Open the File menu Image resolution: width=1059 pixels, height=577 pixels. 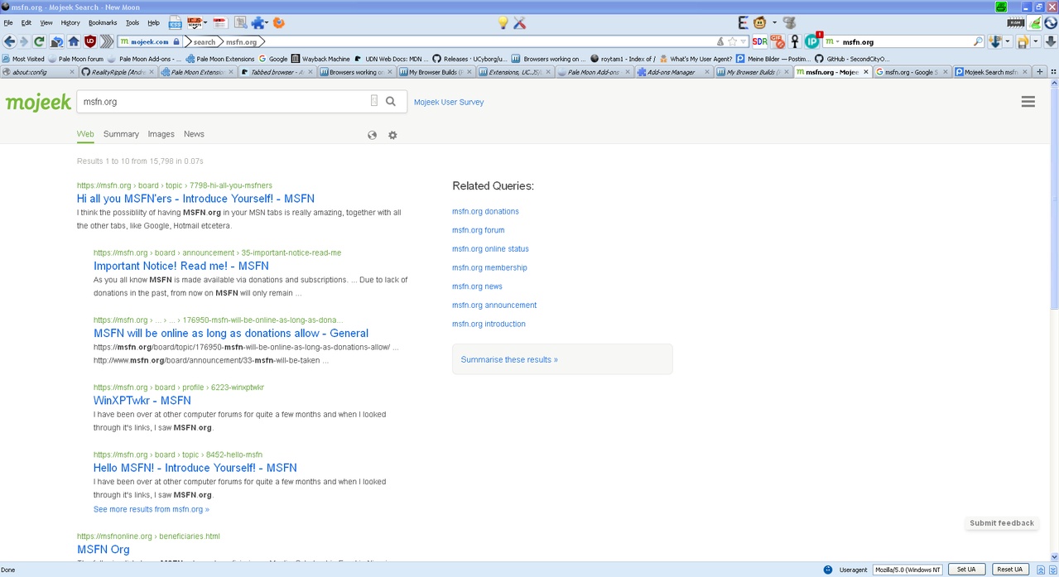pyautogui.click(x=8, y=23)
